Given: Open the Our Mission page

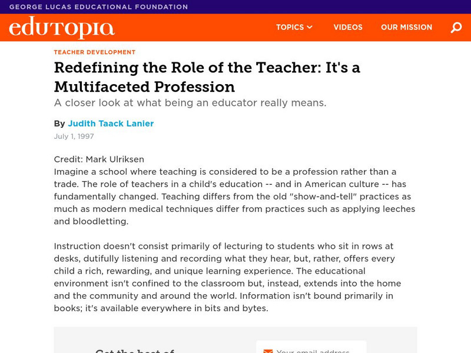Looking at the screenshot, I should [406, 28].
